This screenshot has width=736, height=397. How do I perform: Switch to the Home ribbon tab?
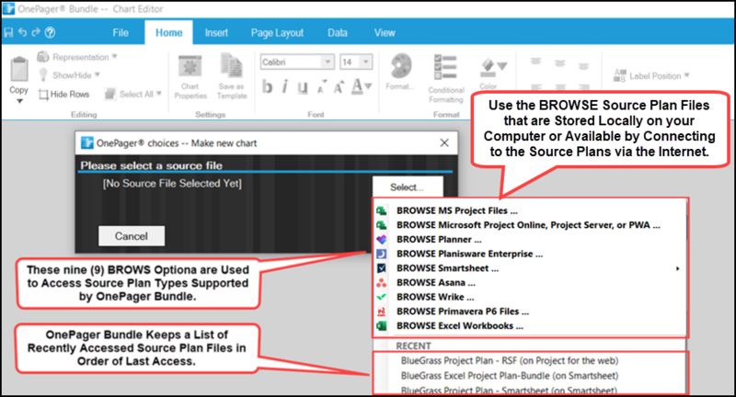pos(168,33)
